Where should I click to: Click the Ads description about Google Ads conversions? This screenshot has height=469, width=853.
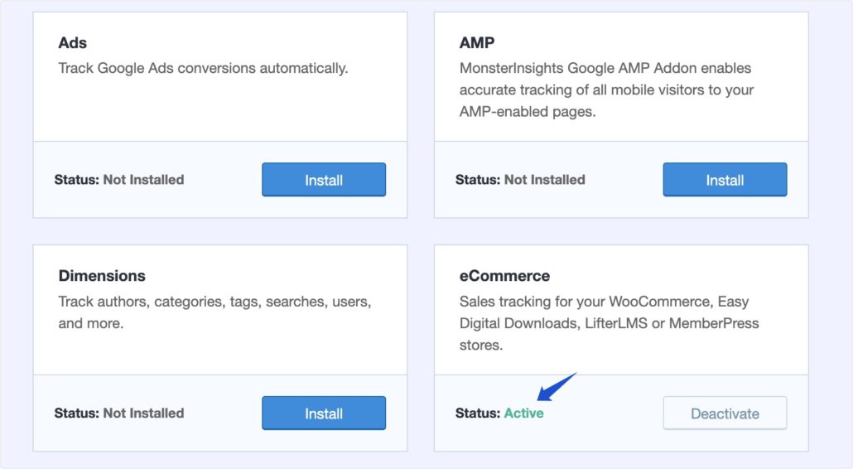[x=203, y=68]
